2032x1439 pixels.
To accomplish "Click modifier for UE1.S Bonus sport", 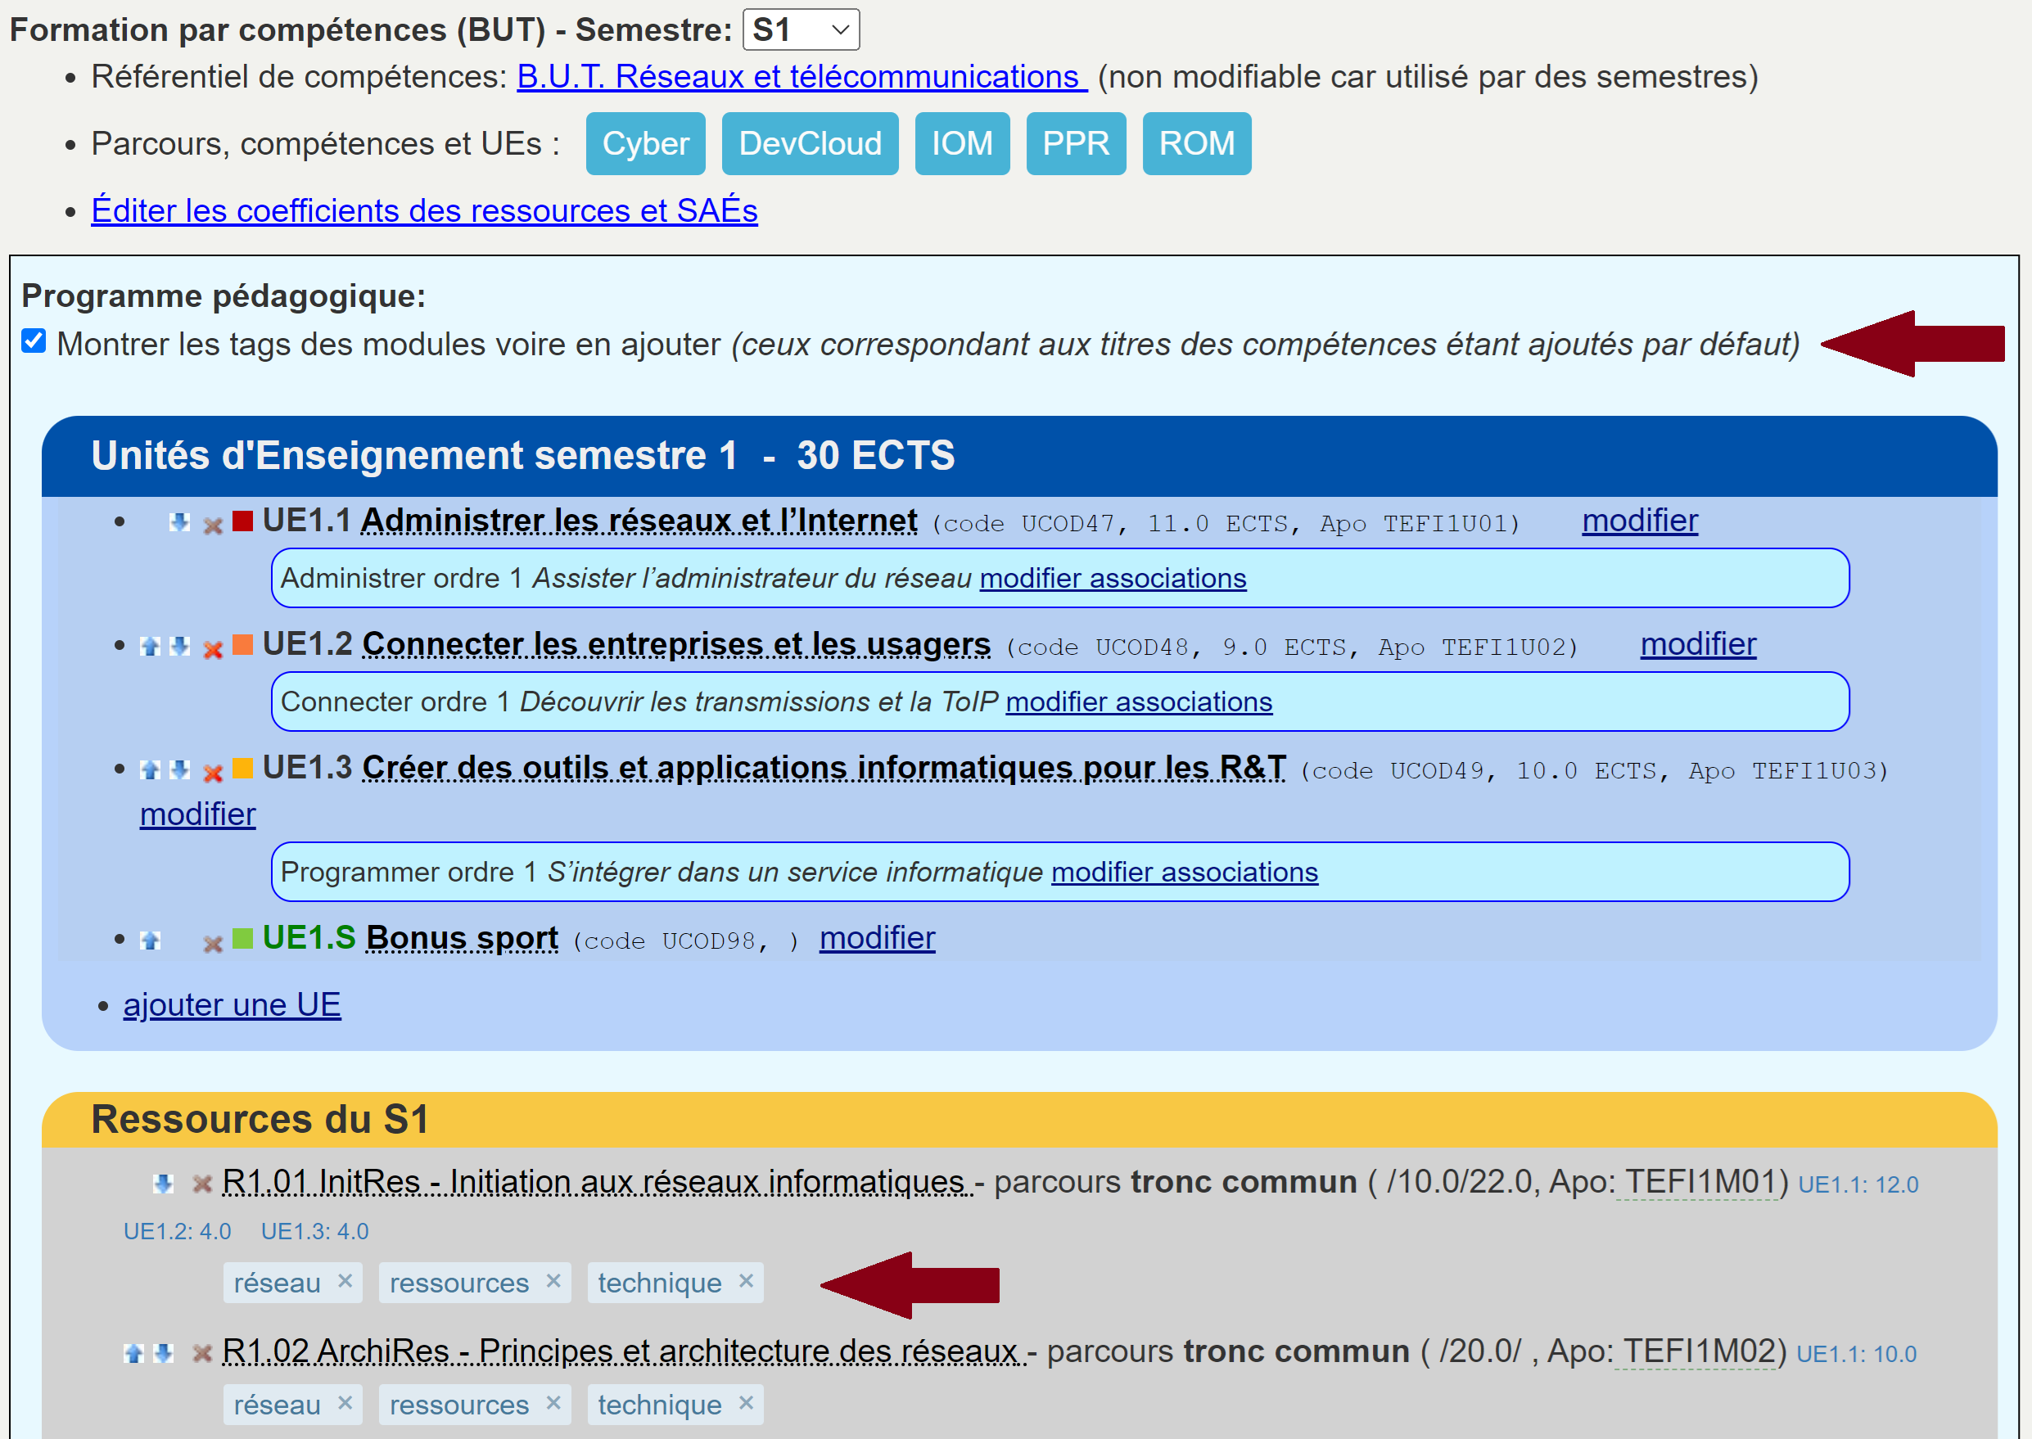I will 877,938.
